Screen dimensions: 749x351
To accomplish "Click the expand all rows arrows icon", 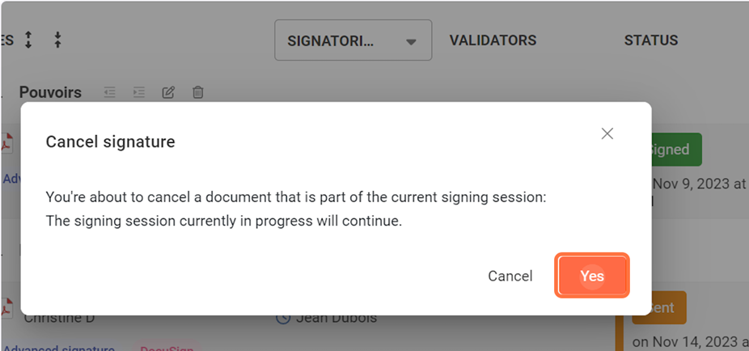I will click(28, 40).
